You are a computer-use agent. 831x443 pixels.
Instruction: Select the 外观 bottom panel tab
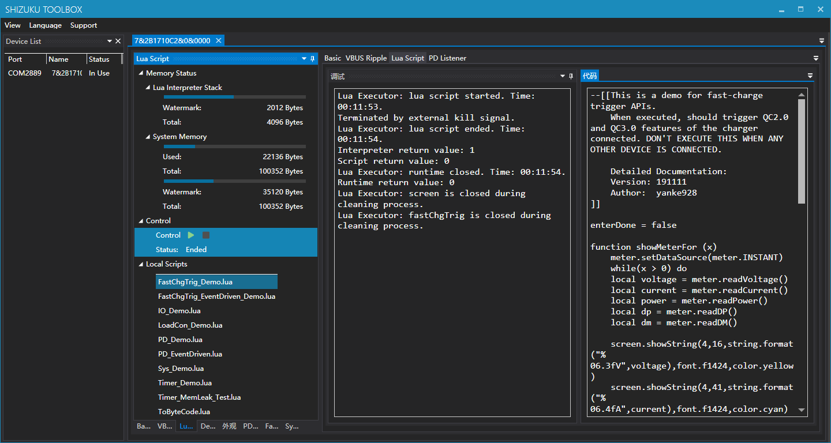tap(229, 426)
